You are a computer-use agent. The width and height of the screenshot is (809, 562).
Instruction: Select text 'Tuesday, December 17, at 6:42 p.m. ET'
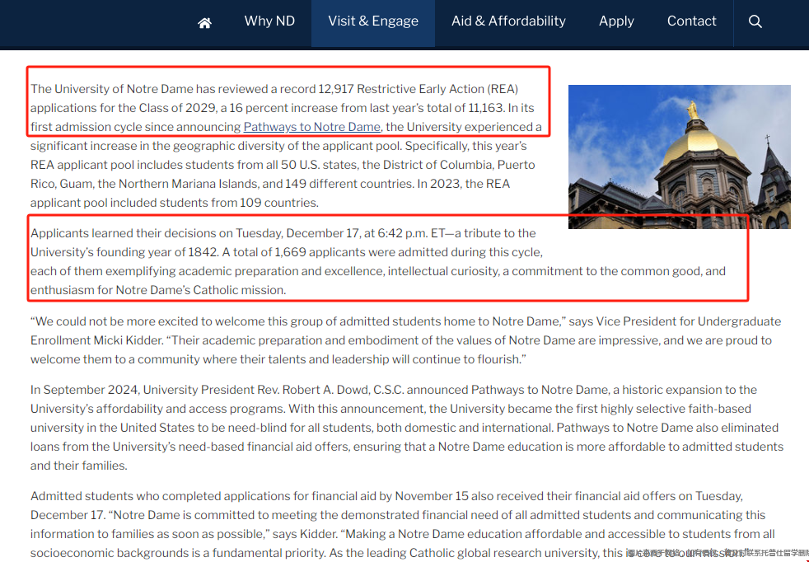click(x=340, y=233)
